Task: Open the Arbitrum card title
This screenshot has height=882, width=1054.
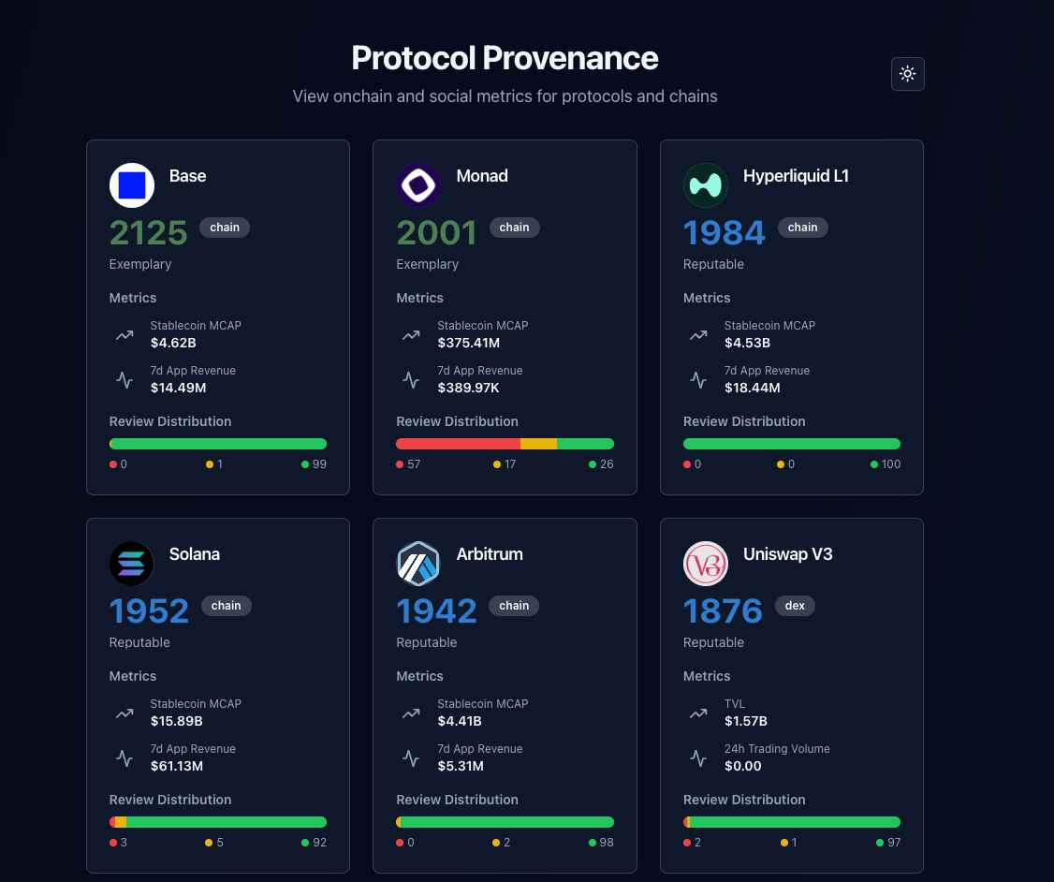Action: click(490, 554)
